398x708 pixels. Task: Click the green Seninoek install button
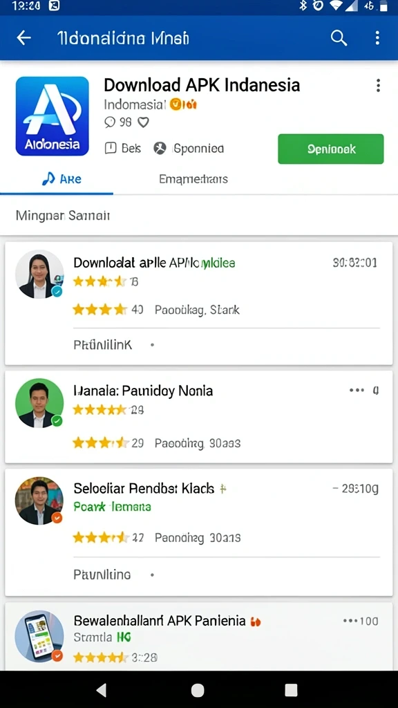pyautogui.click(x=331, y=149)
